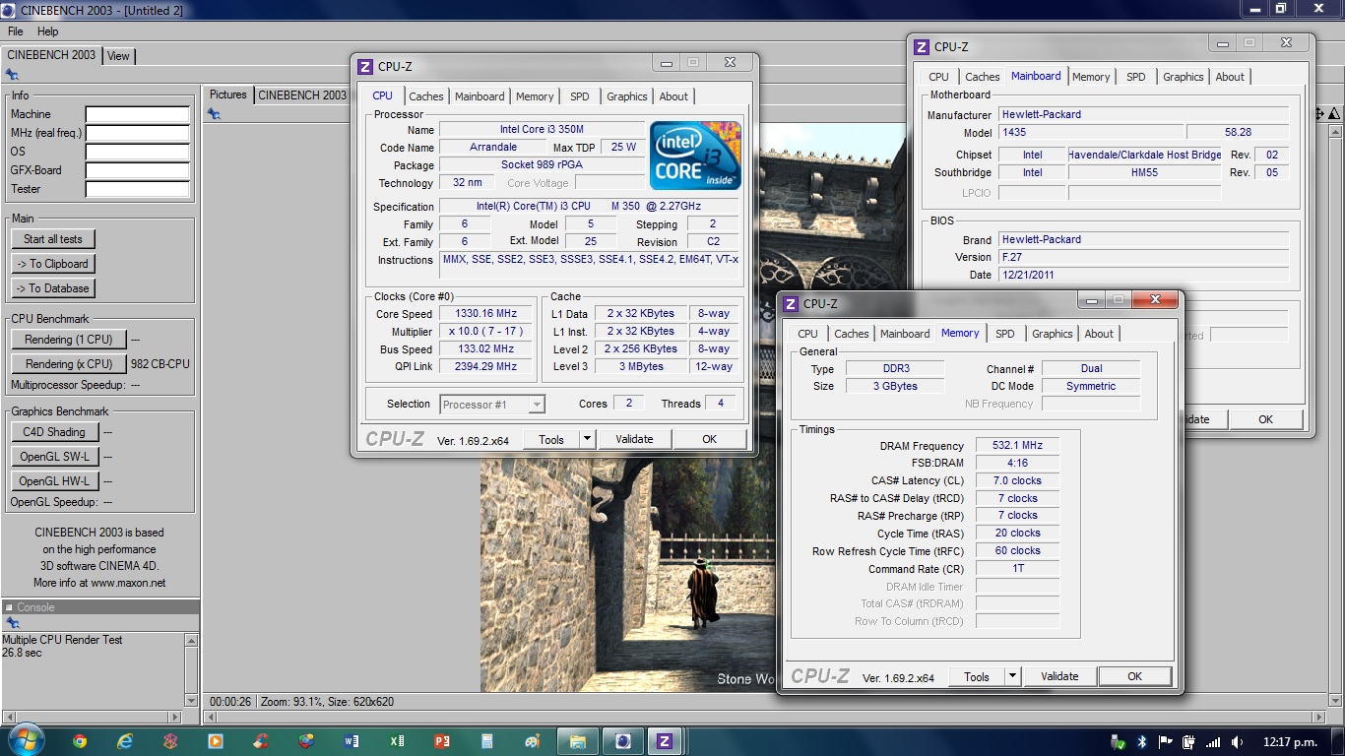Click the Z icon in the Memory window title bar
Image resolution: width=1345 pixels, height=756 pixels.
pyautogui.click(x=791, y=304)
